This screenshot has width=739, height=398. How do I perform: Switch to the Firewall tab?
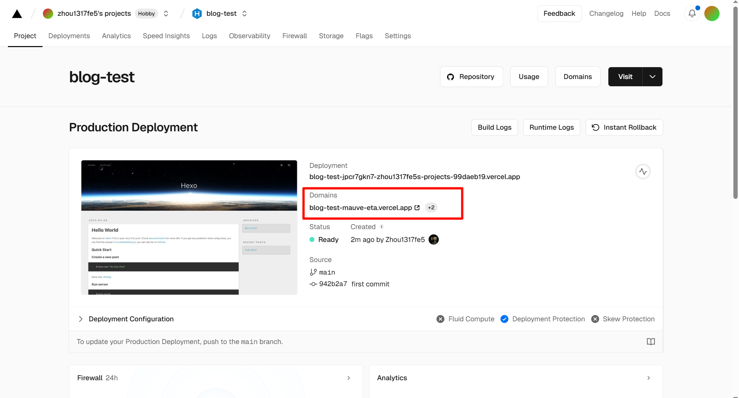(295, 36)
